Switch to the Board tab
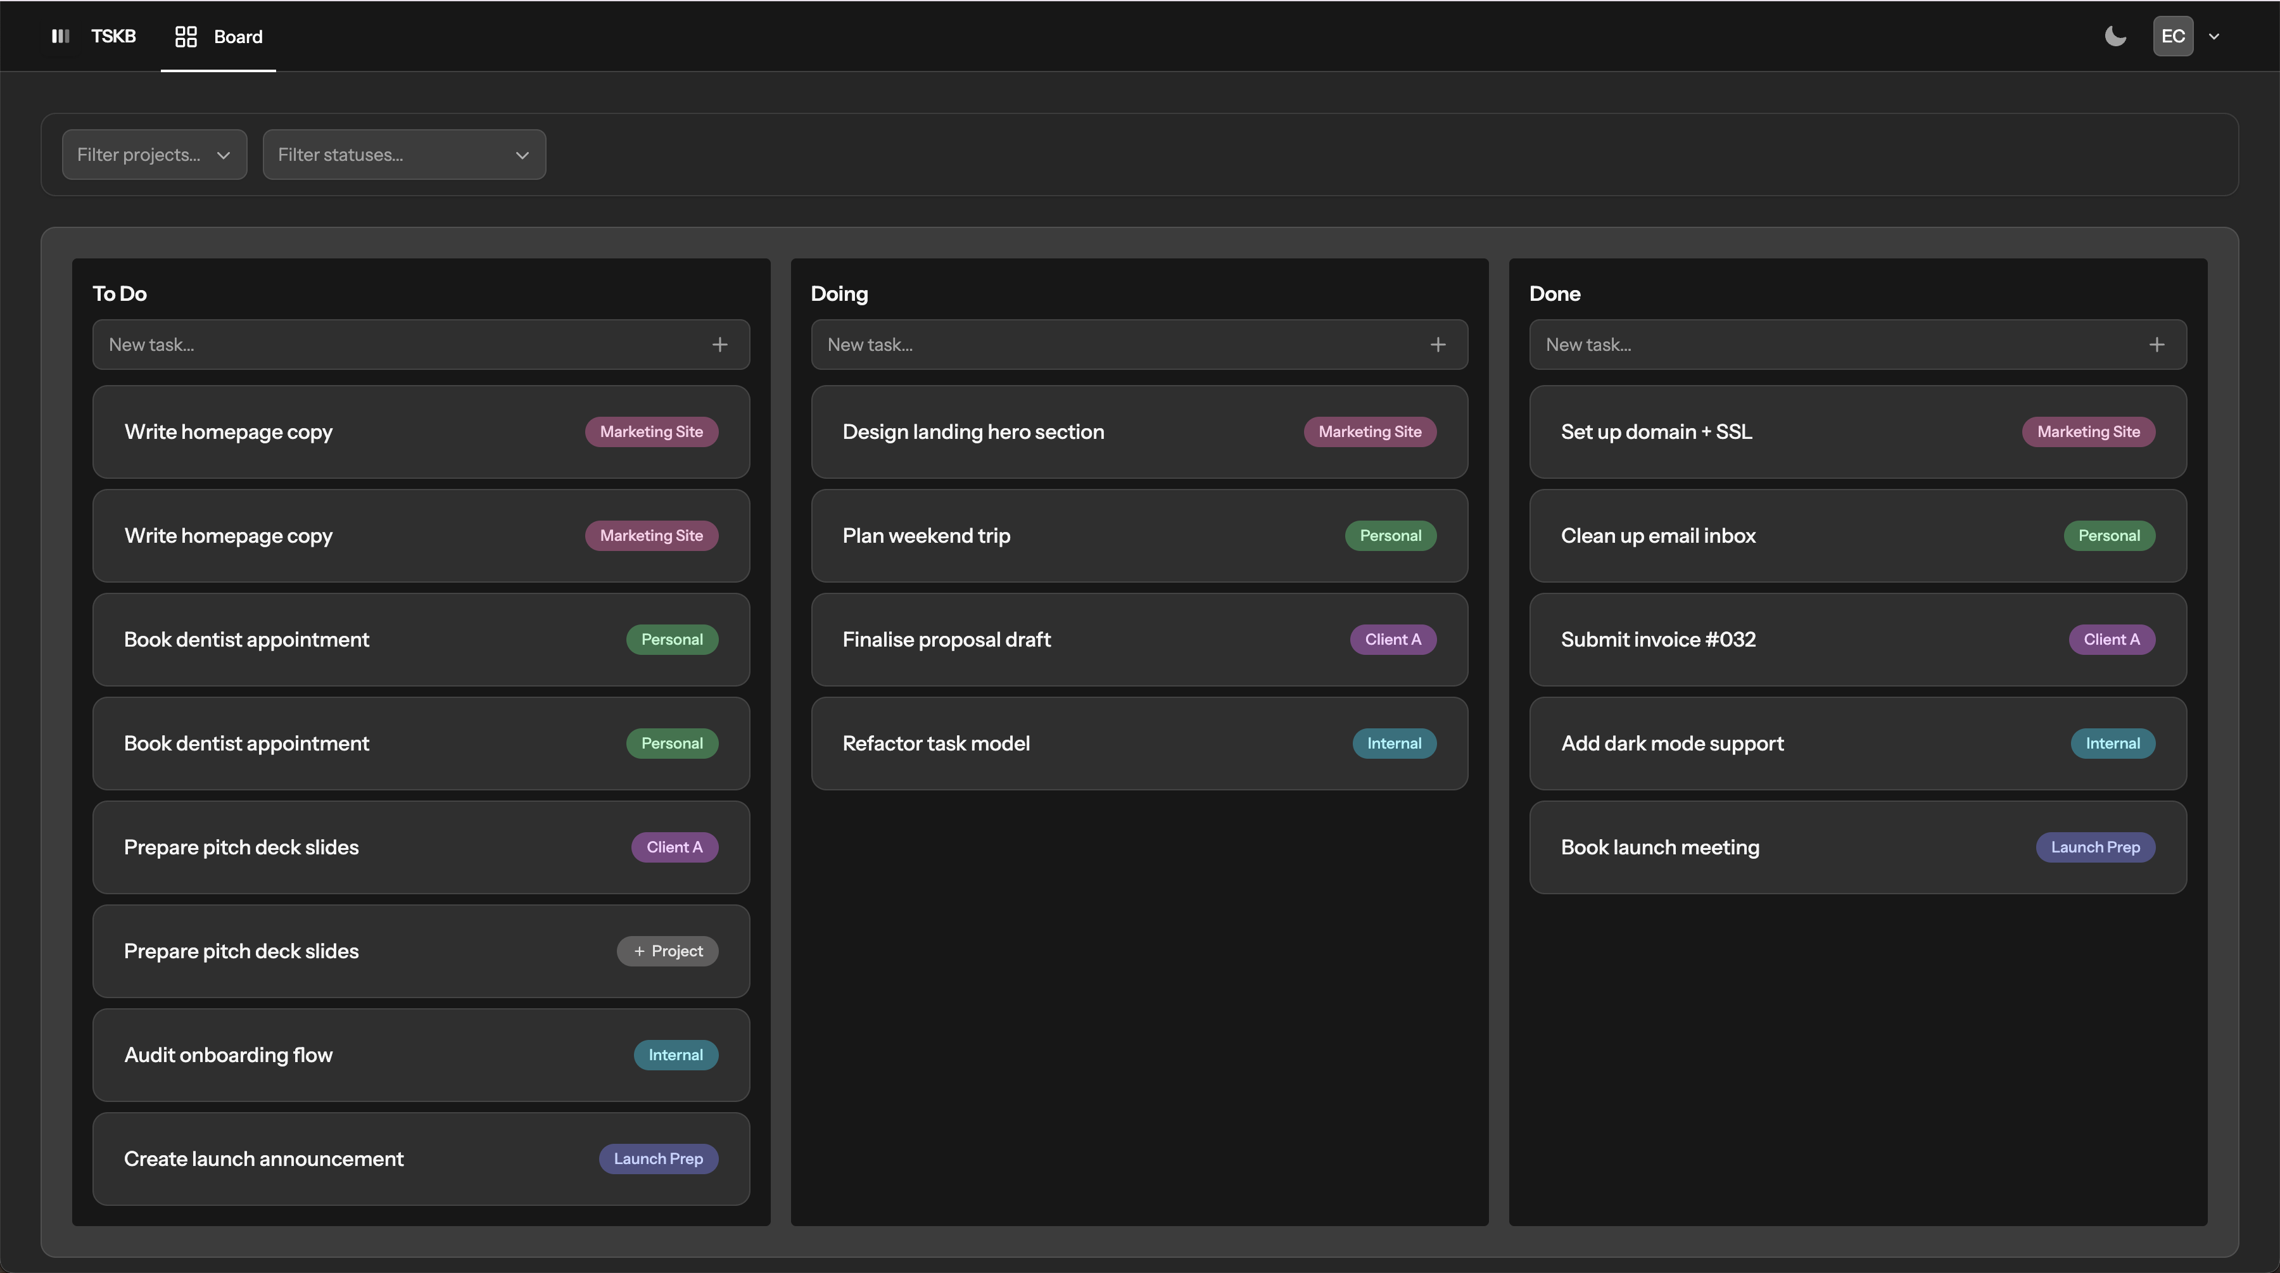This screenshot has width=2280, height=1273. (x=218, y=36)
